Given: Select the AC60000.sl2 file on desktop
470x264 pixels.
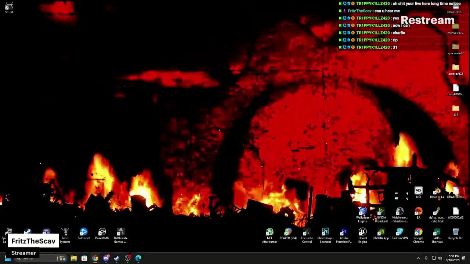Looking at the screenshot, I should [x=456, y=213].
